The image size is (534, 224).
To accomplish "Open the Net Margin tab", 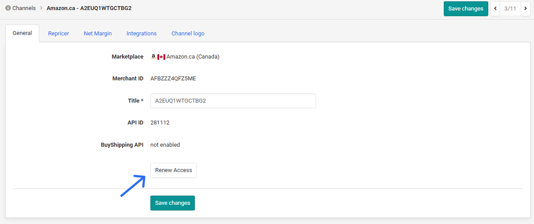I will [98, 34].
